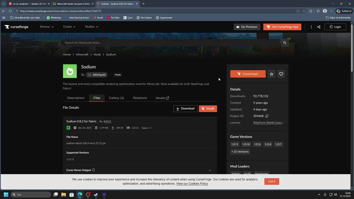Screen dimensions: 354x199
Task: Go to Minecraft in the breadcrumb
Action: [82, 54]
